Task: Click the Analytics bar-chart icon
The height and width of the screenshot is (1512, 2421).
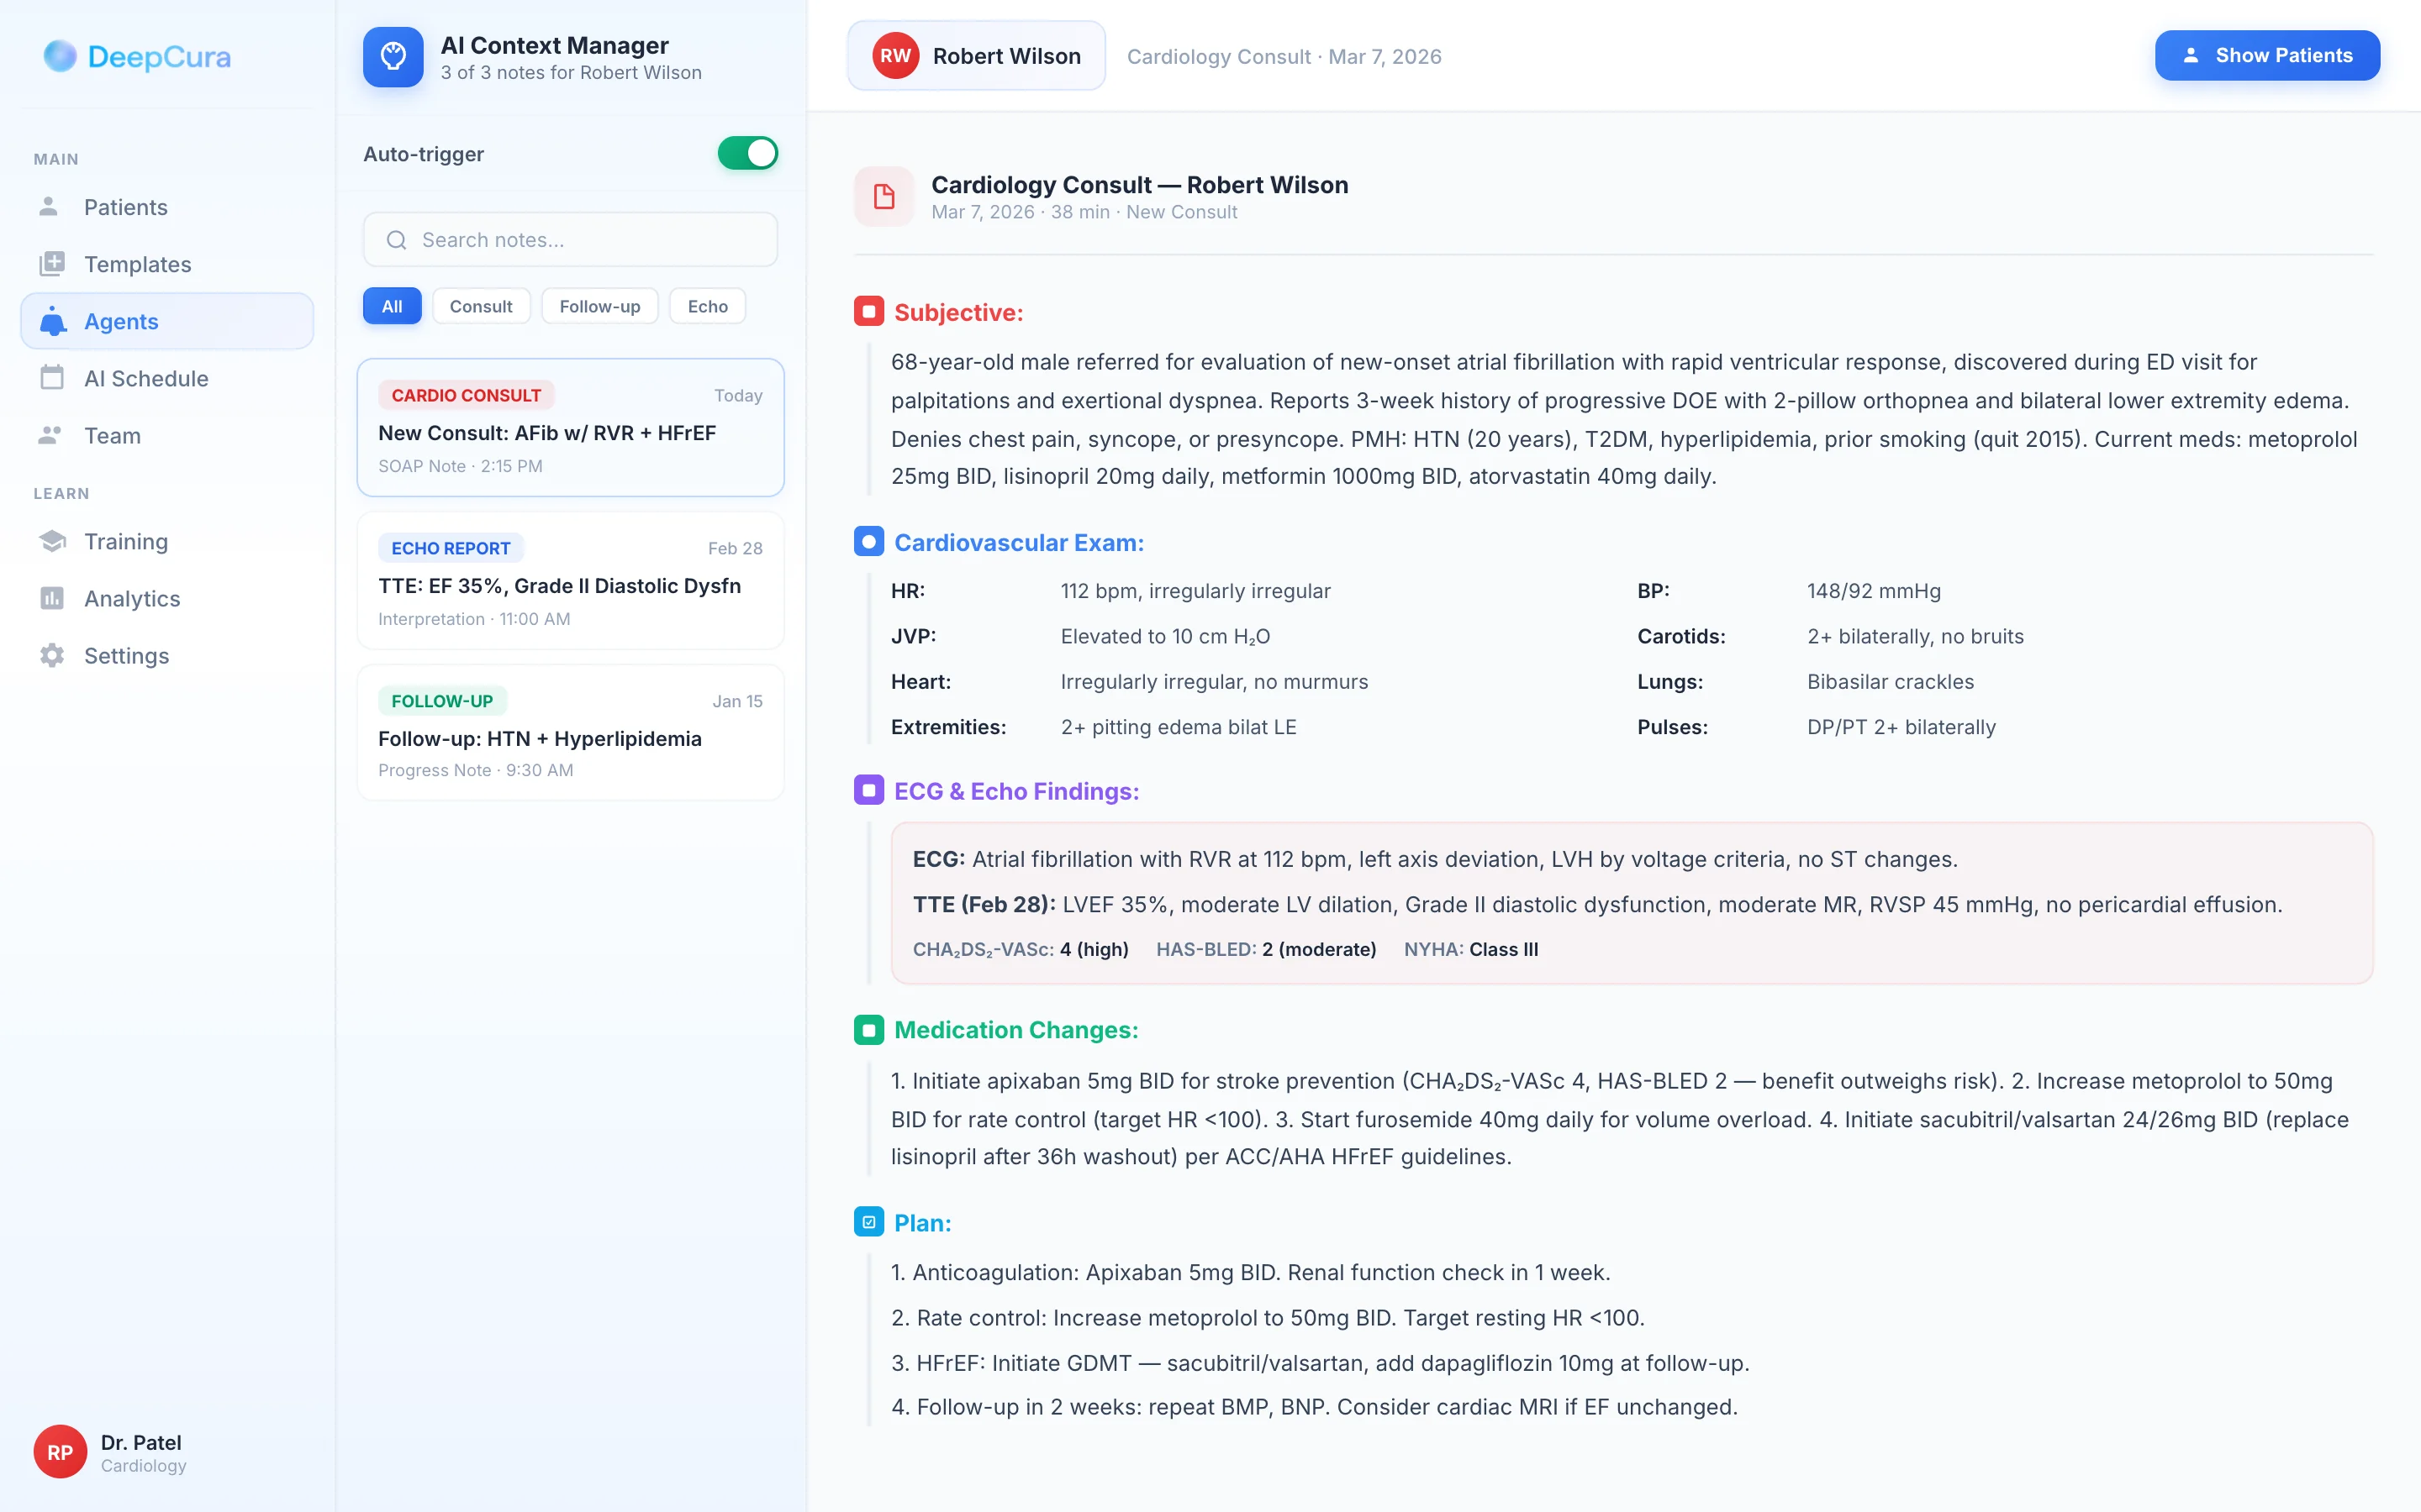Action: [52, 598]
